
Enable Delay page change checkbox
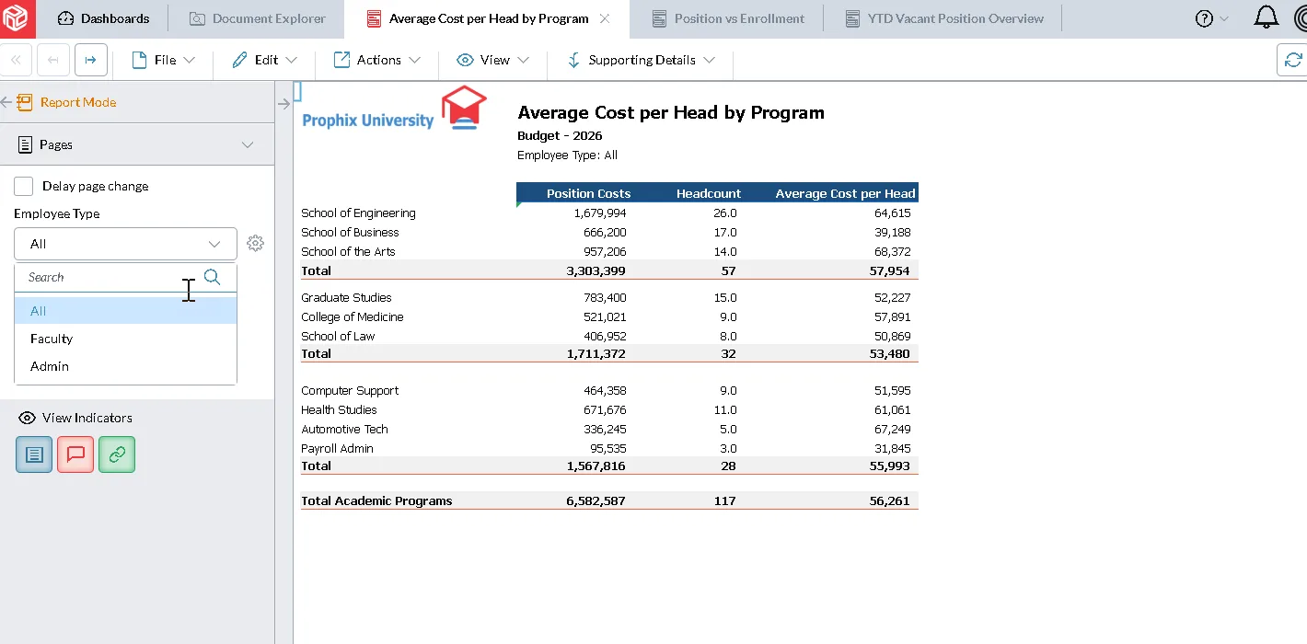click(24, 186)
